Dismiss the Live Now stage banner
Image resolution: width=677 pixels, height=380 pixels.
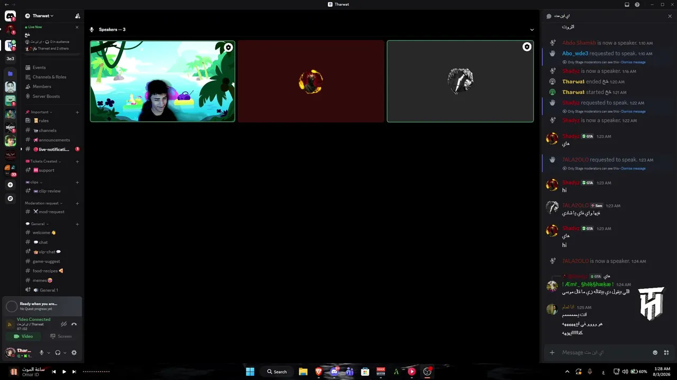coord(77,27)
